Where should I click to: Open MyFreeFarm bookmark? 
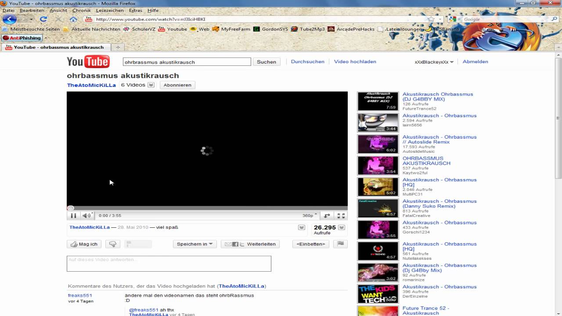point(231,29)
